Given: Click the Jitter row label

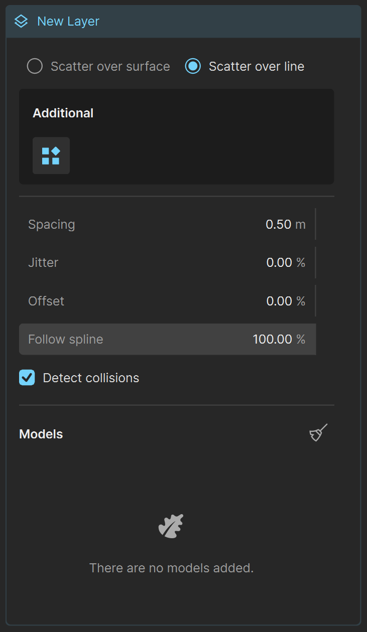Looking at the screenshot, I should tap(43, 262).
